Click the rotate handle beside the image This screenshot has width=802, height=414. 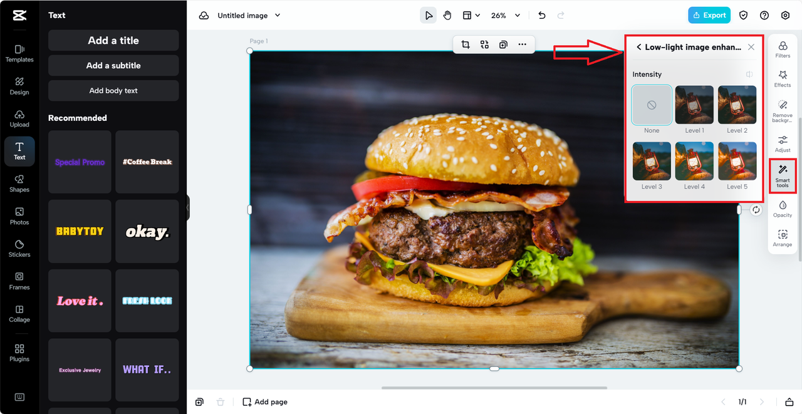pos(756,210)
